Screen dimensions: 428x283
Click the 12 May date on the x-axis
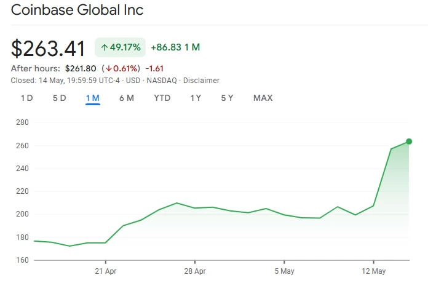[374, 271]
